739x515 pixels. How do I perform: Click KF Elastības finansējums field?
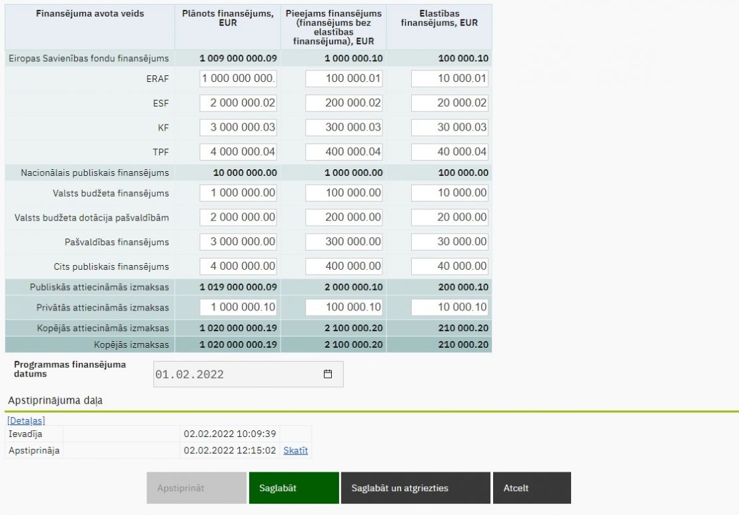[449, 127]
